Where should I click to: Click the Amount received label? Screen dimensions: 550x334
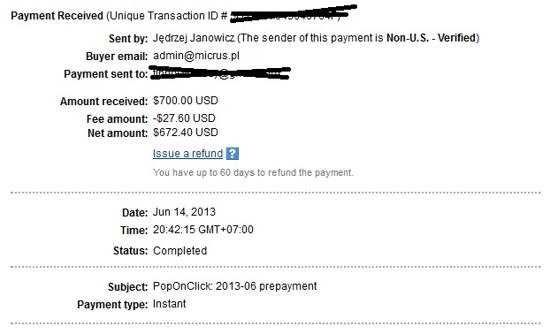[x=103, y=102]
